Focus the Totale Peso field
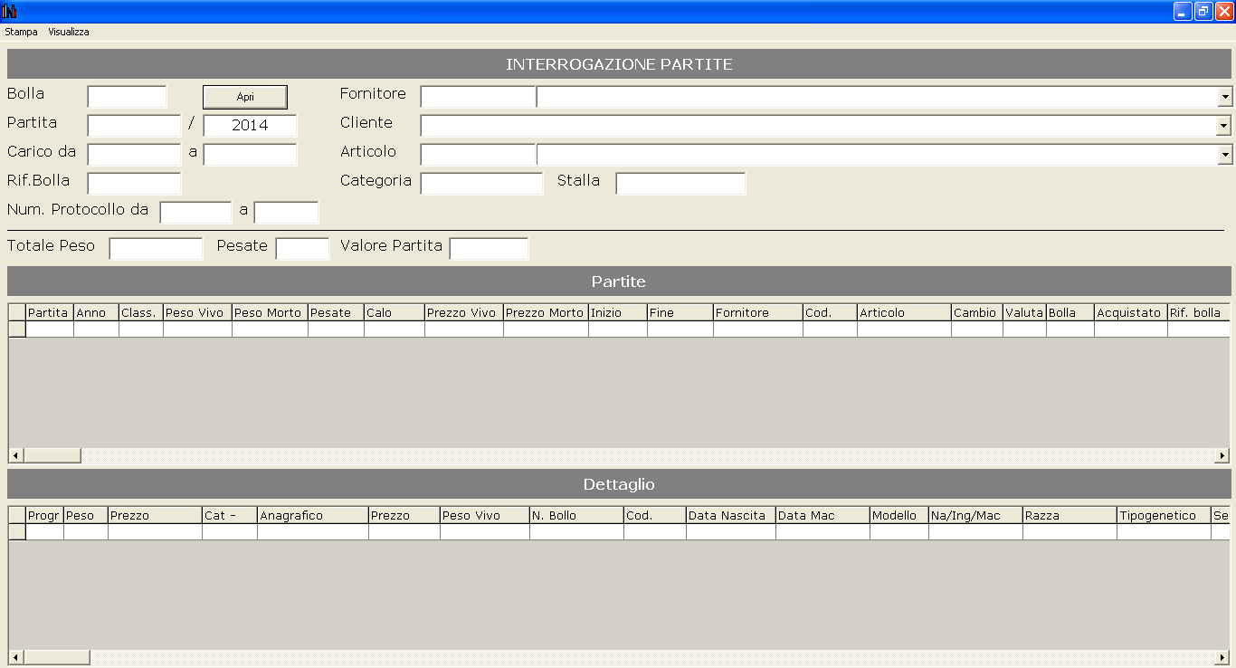This screenshot has height=668, width=1236. pos(157,249)
